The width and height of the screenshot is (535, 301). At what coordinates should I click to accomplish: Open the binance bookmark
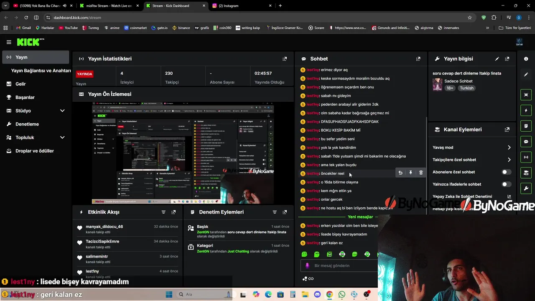click(x=181, y=28)
